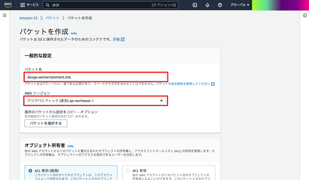Open Info link next to オブジェクト所有者
The width and height of the screenshot is (309, 180).
pyautogui.click(x=70, y=146)
